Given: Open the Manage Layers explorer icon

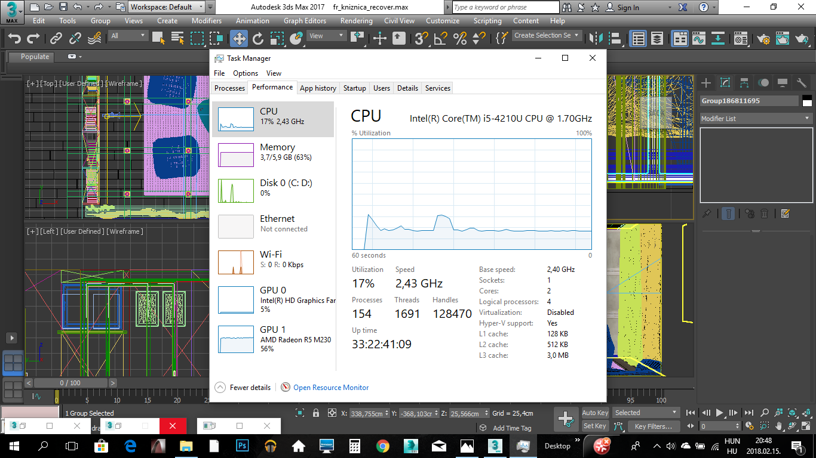Looking at the screenshot, I should pyautogui.click(x=657, y=39).
